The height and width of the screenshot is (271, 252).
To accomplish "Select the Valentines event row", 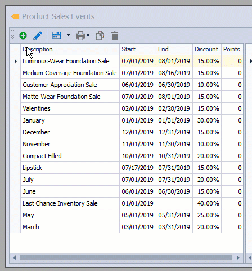I will pos(132,108).
